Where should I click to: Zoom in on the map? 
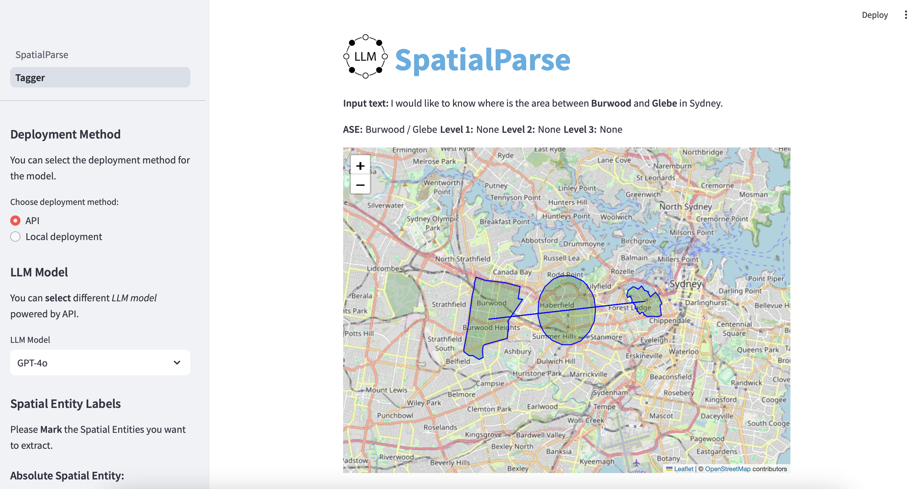[x=360, y=166]
